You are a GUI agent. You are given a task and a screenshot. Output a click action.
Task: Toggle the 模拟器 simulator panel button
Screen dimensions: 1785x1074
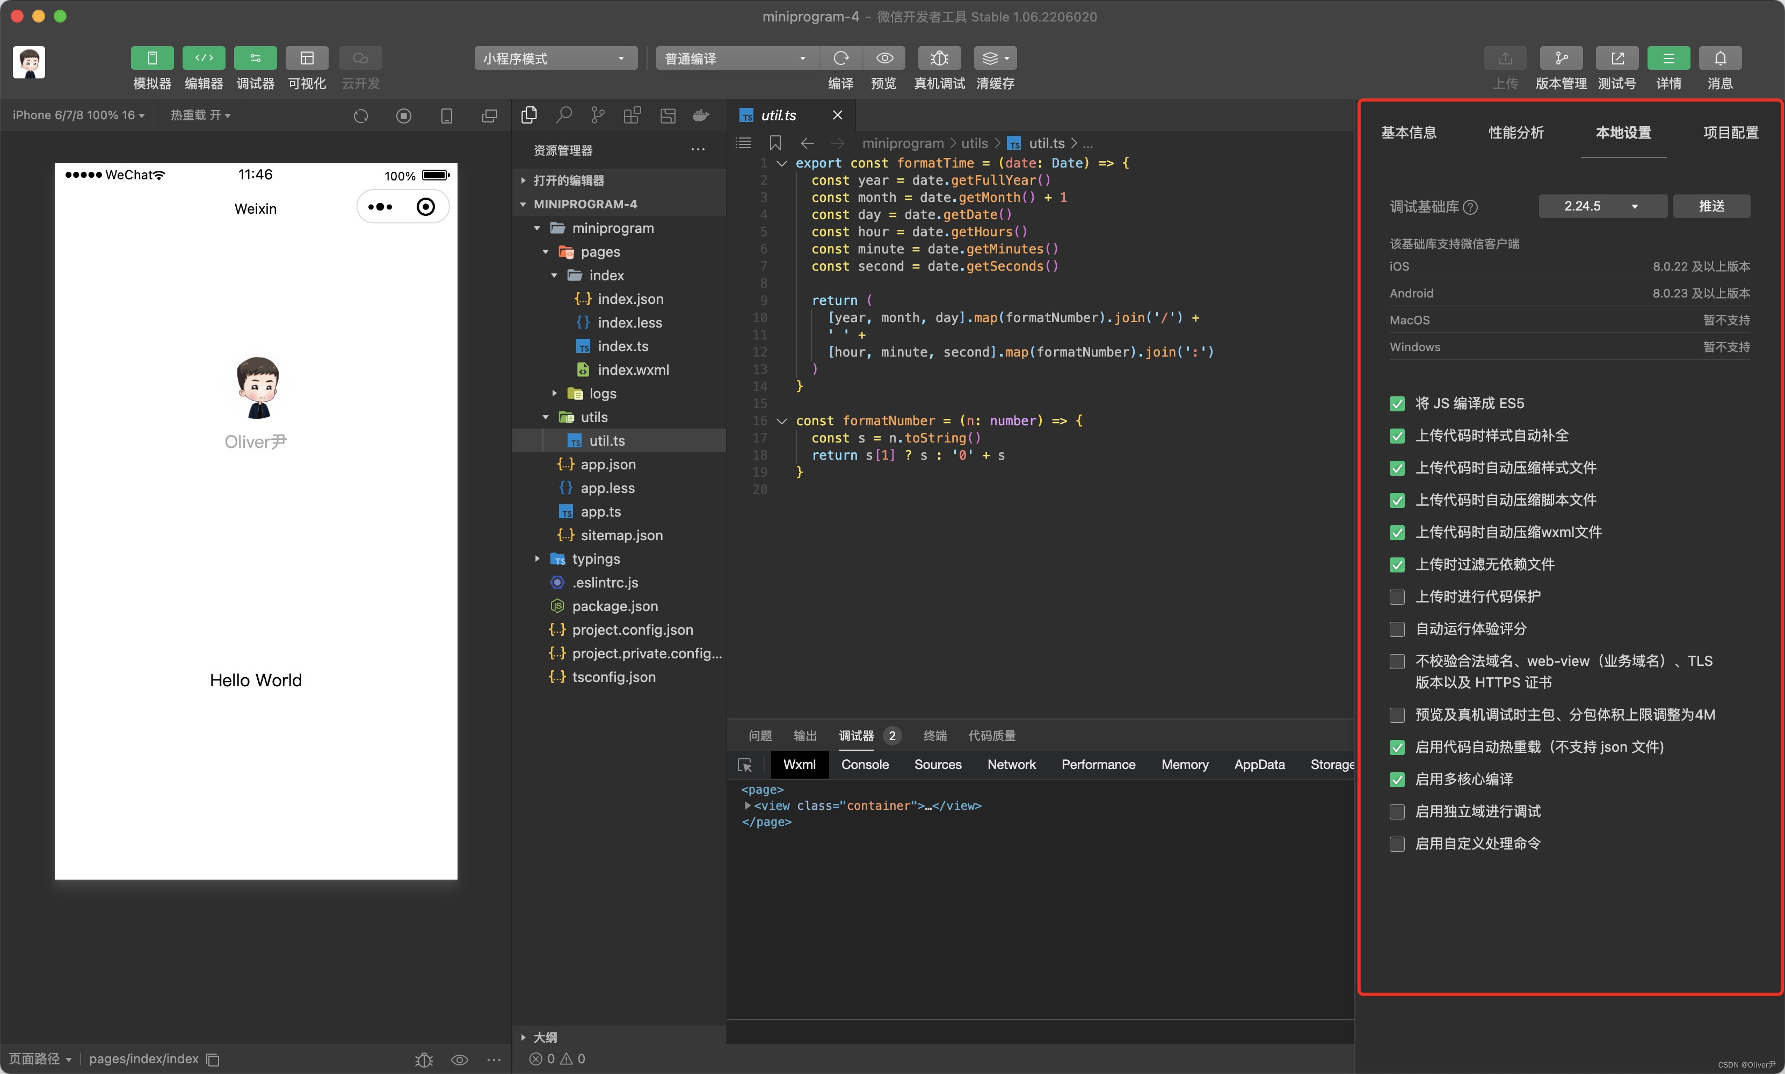pos(152,58)
